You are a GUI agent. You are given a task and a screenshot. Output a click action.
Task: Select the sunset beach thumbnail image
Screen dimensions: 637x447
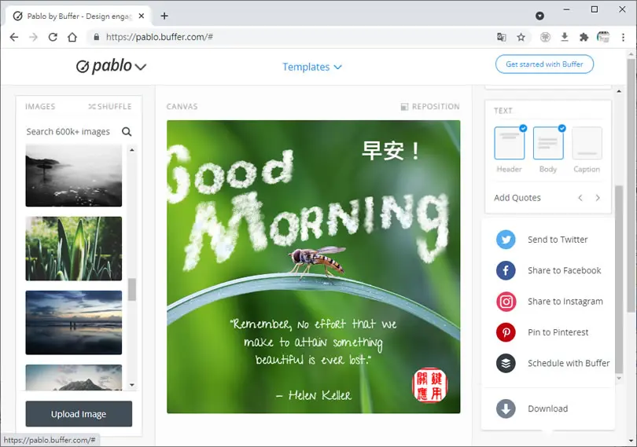(74, 322)
